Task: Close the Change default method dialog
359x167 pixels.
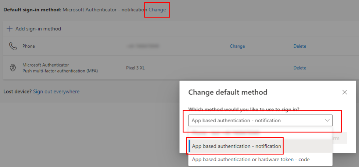Action: tap(345, 92)
